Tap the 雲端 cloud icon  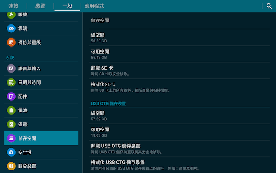[11, 29]
